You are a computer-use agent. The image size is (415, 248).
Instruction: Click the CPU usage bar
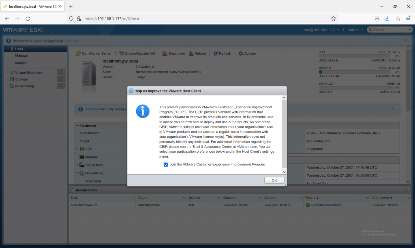click(x=354, y=56)
